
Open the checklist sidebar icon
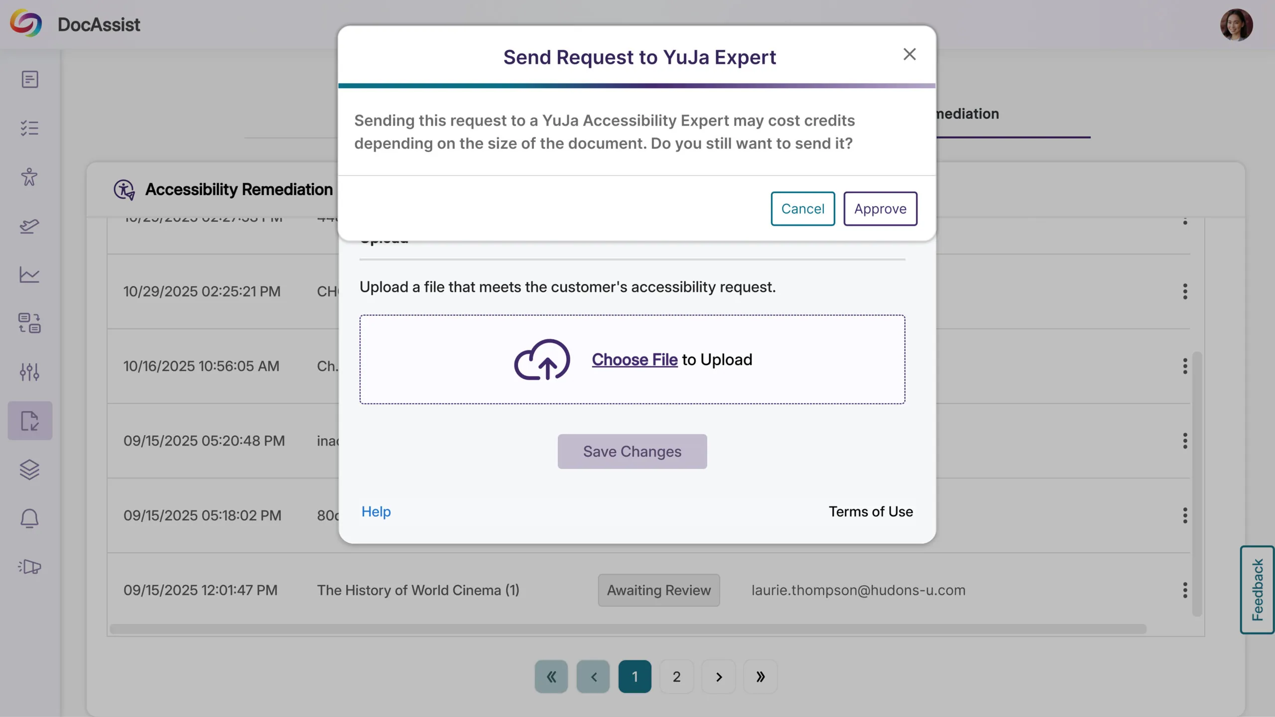[x=30, y=128]
